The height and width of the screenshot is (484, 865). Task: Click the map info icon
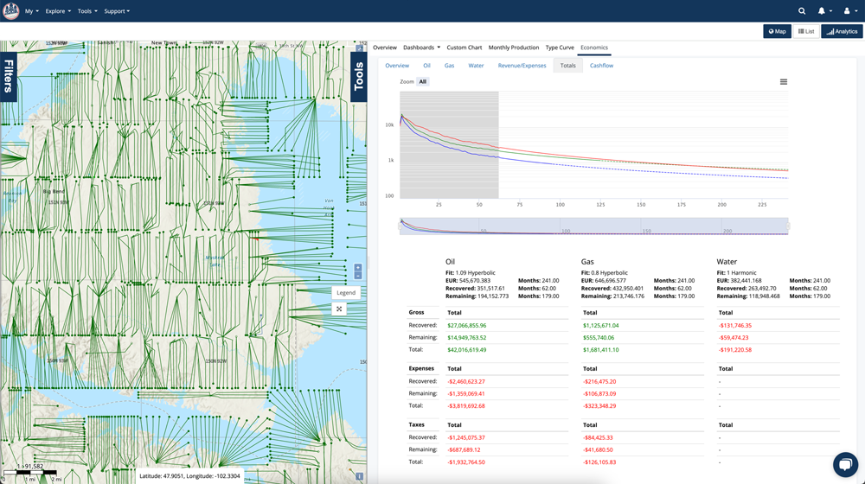[359, 476]
